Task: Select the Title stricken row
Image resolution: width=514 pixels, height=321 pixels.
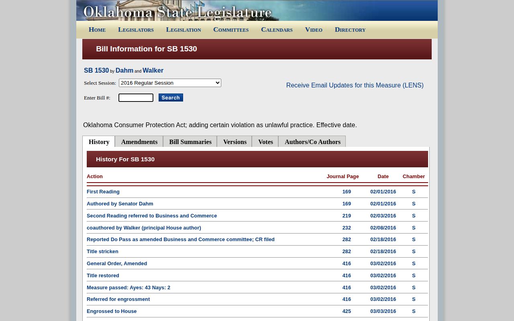Action: click(257, 251)
